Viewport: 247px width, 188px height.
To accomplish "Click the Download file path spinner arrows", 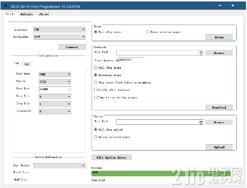I will point(201,53).
